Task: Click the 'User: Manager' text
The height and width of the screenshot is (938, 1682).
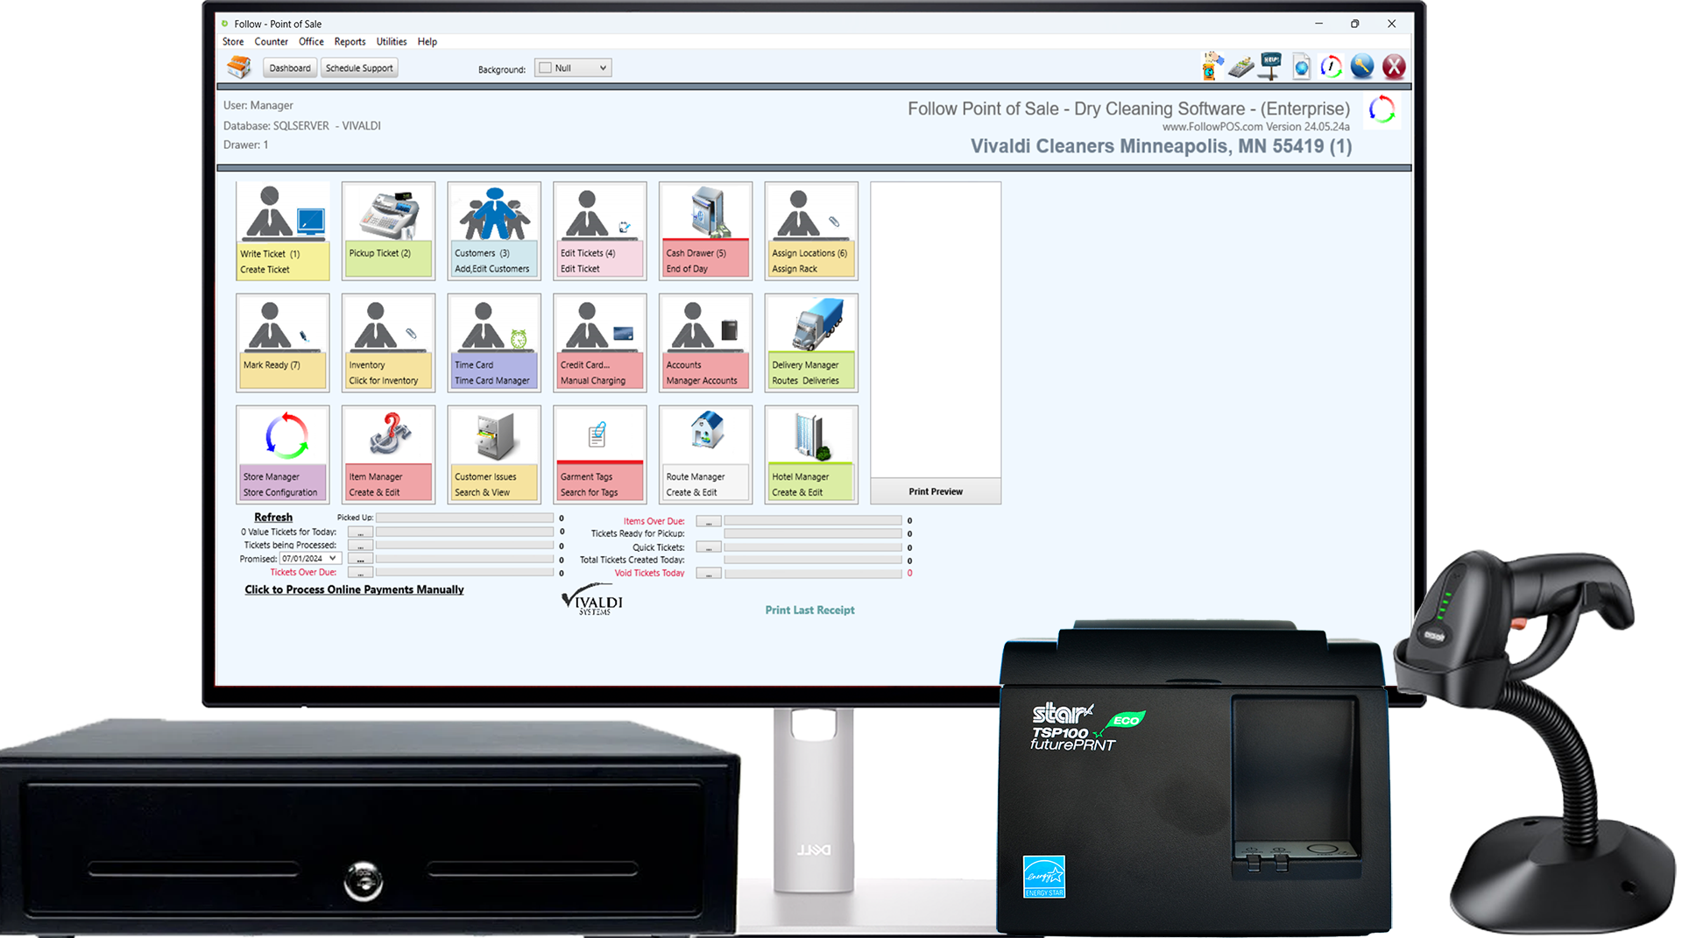Action: click(x=258, y=105)
